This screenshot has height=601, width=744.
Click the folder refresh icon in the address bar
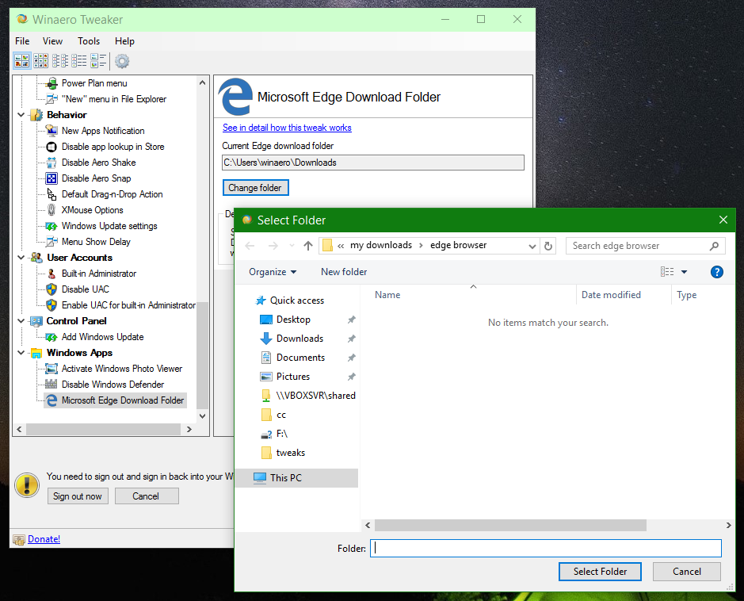pos(548,246)
